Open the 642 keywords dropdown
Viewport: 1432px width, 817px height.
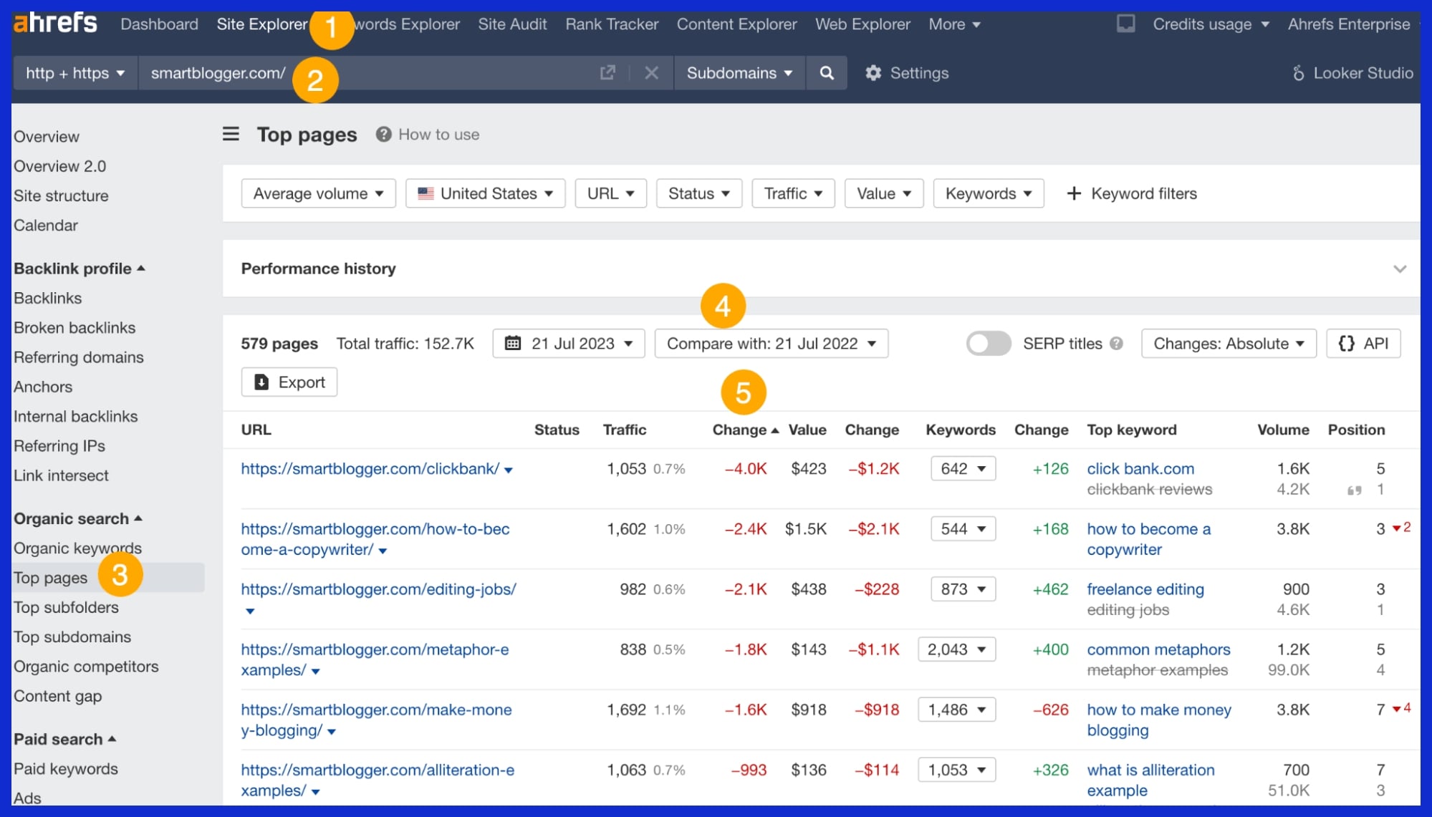pyautogui.click(x=963, y=469)
